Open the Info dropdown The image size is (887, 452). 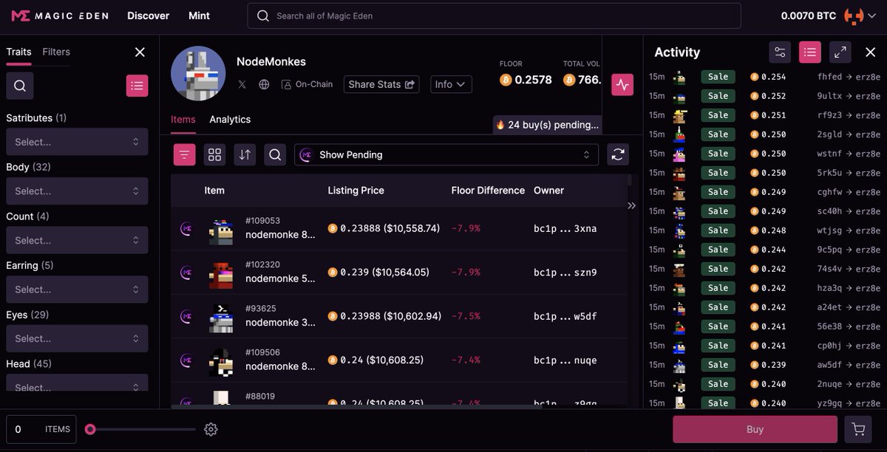click(x=450, y=84)
